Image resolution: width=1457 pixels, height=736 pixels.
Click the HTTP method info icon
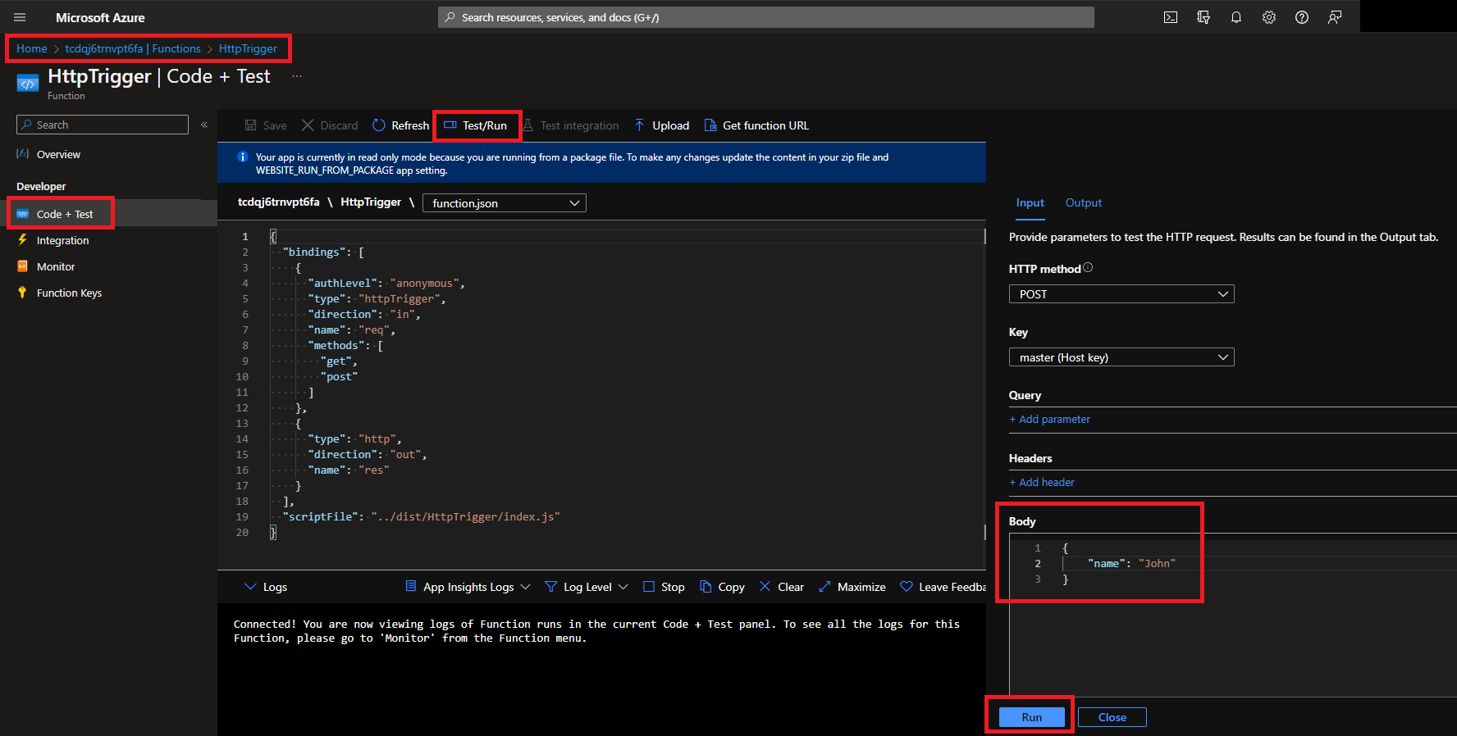(1088, 268)
